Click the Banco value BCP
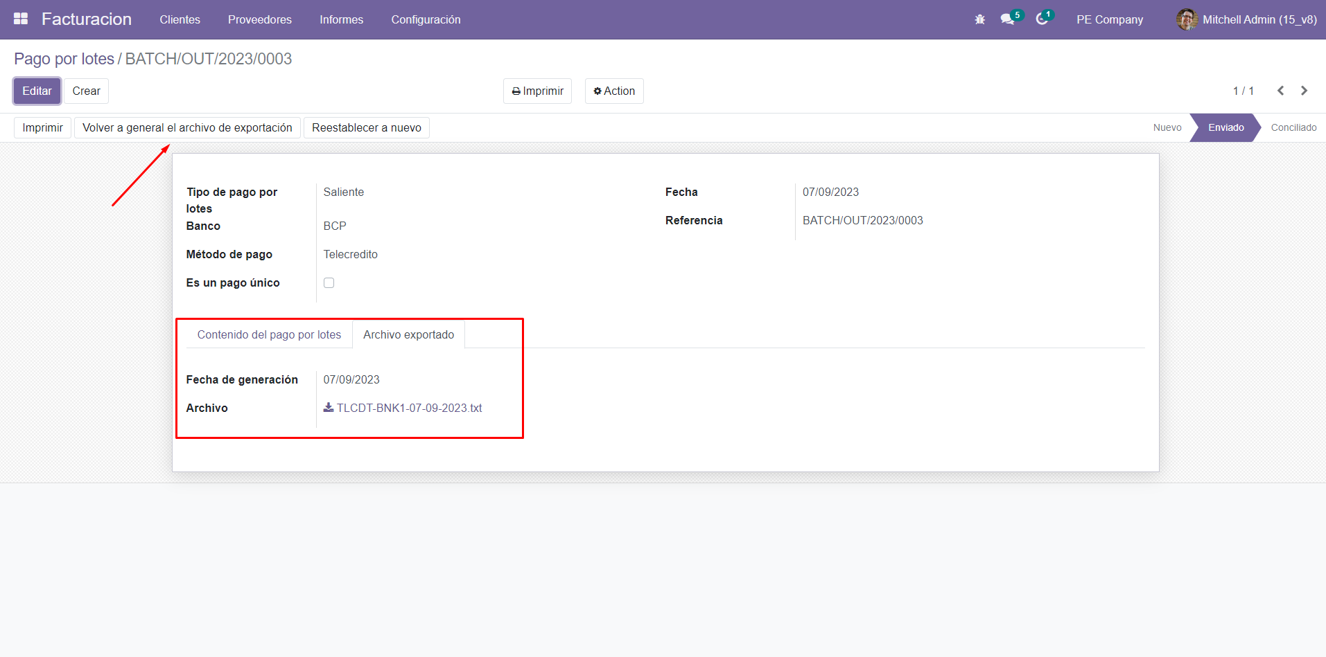The image size is (1326, 657). tap(335, 226)
